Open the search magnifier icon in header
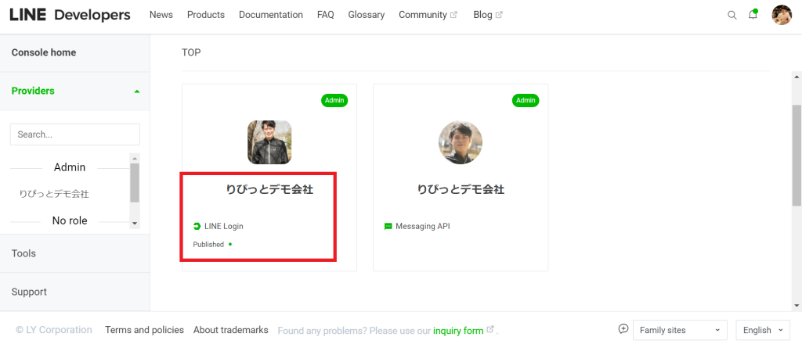The image size is (802, 344). (732, 15)
